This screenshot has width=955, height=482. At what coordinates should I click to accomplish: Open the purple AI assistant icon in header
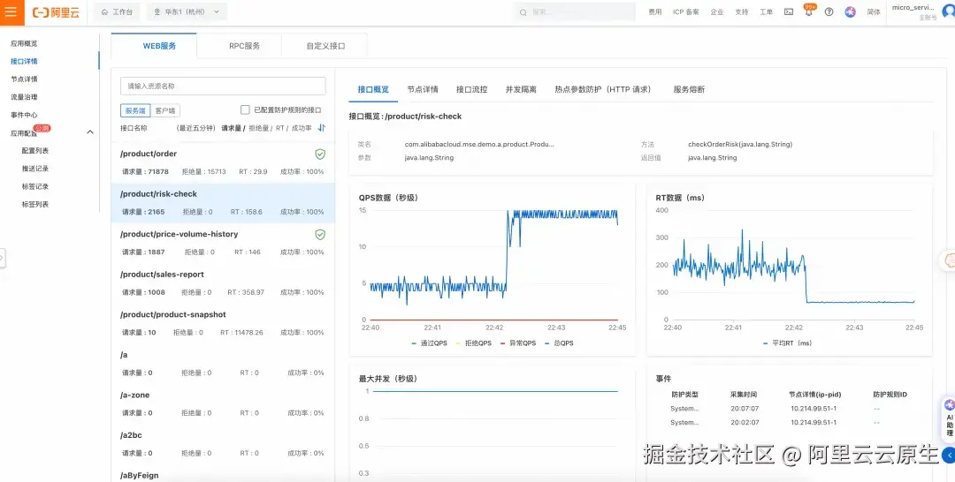pyautogui.click(x=851, y=12)
